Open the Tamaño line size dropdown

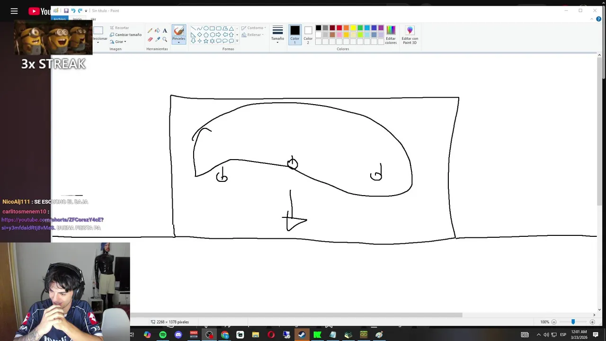277,35
